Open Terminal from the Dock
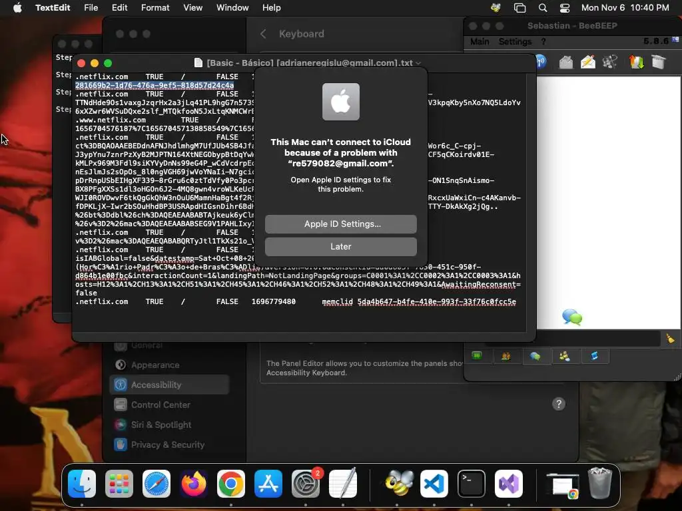682x511 pixels. click(472, 483)
